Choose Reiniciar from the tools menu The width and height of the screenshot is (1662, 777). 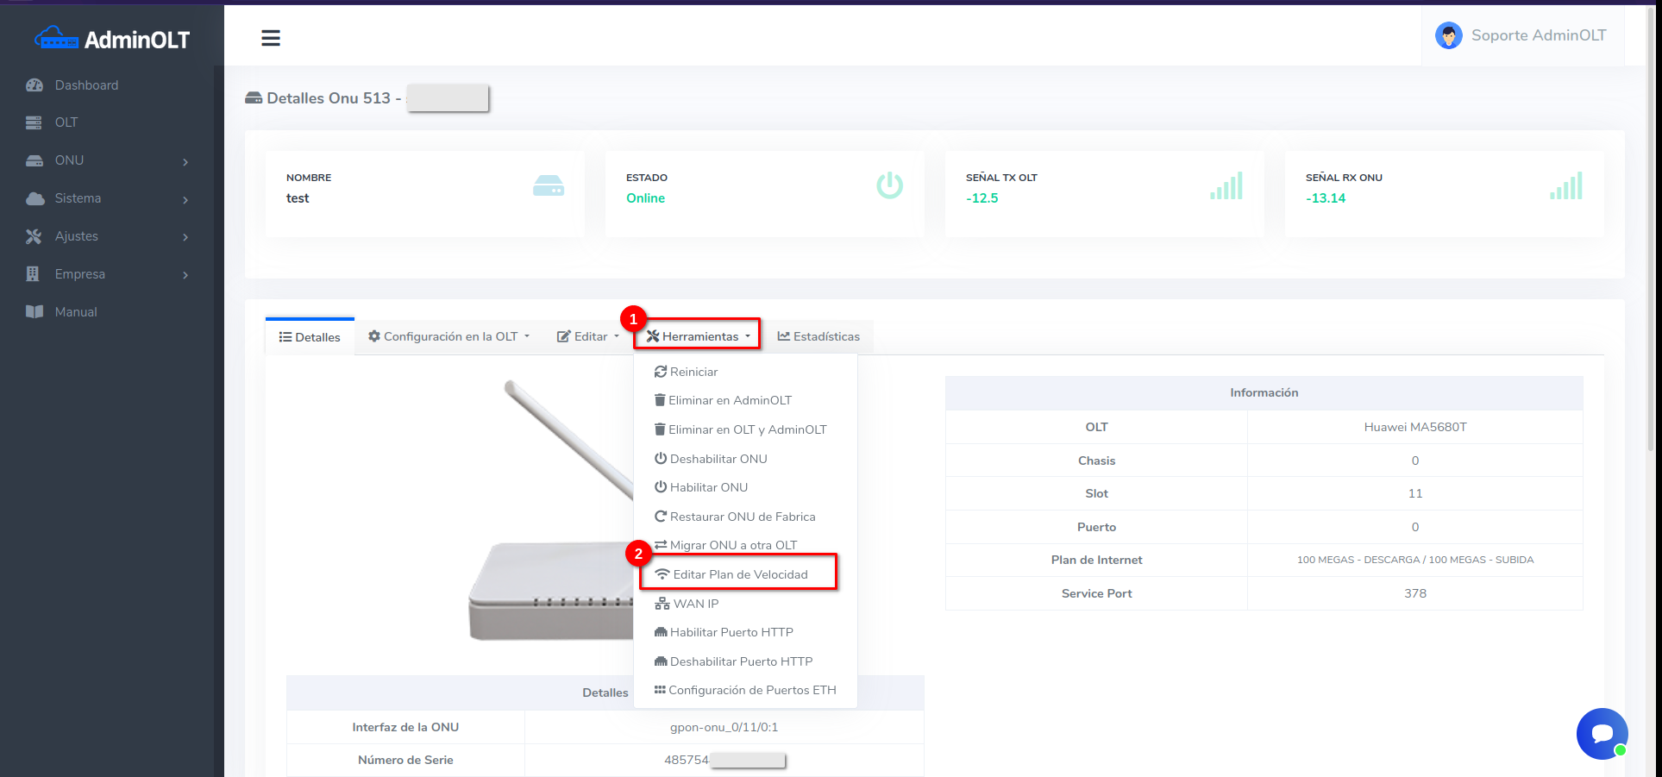tap(693, 372)
